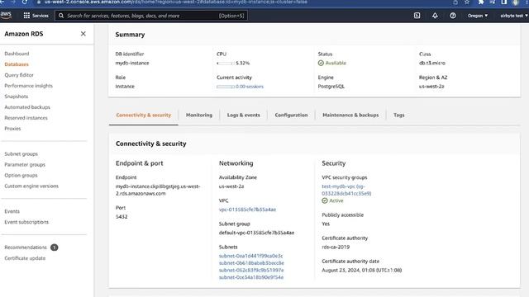Click the AWS logo home icon
529x297 pixels.
6,15
